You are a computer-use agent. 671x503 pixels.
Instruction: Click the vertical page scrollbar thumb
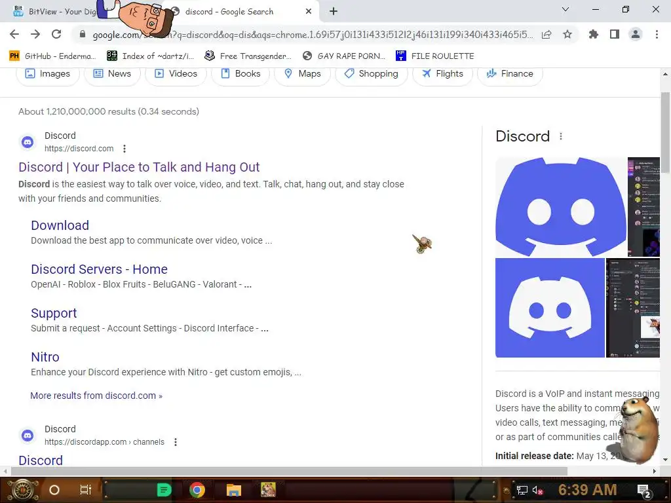click(665, 132)
